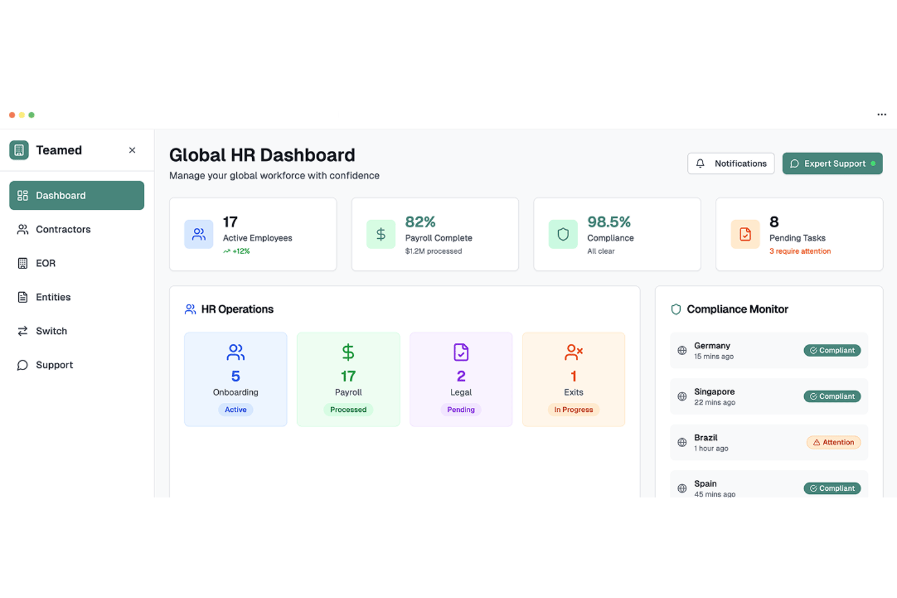Screen dimensions: 897x598
Task: Click the chat bubble icon in Expert Support
Action: tap(795, 164)
